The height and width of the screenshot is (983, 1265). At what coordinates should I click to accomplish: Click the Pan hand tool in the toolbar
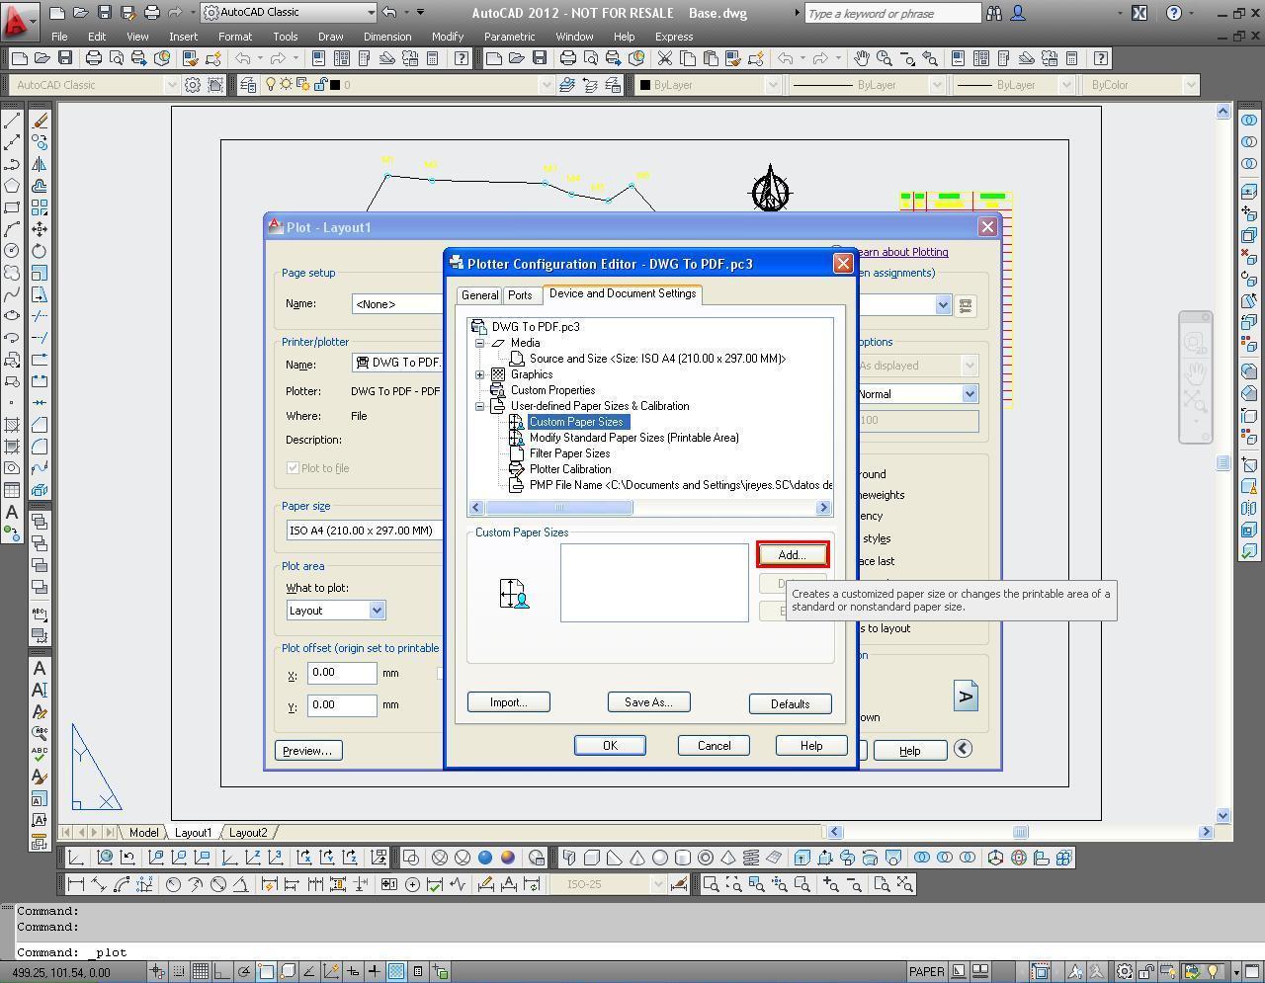pyautogui.click(x=862, y=58)
